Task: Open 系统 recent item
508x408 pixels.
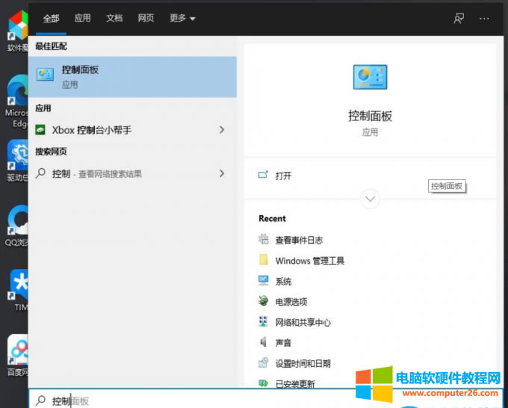Action: [x=283, y=282]
